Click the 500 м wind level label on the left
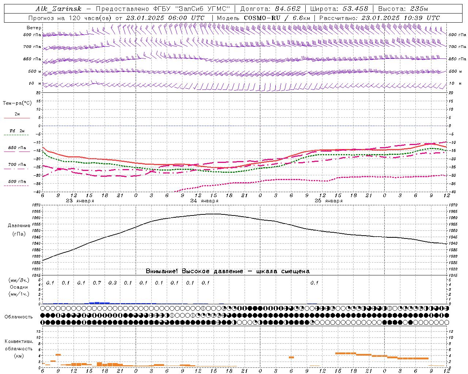The height and width of the screenshot is (374, 468). click(35, 71)
